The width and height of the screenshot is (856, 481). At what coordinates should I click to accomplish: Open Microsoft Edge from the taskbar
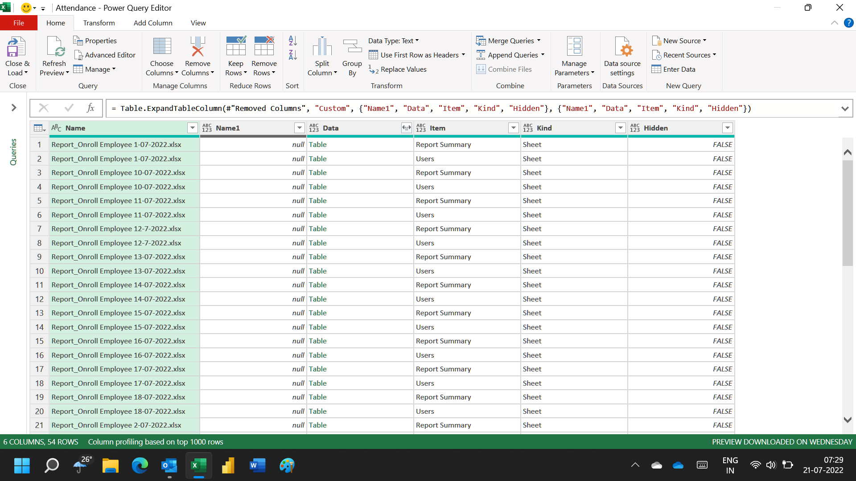(x=140, y=465)
